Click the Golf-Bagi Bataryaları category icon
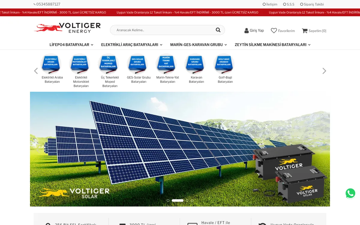This screenshot has height=225, width=360. [224, 64]
